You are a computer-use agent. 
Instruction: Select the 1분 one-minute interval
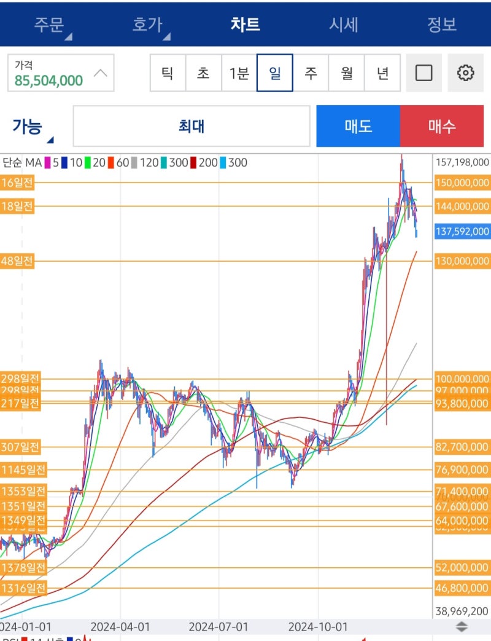point(239,73)
